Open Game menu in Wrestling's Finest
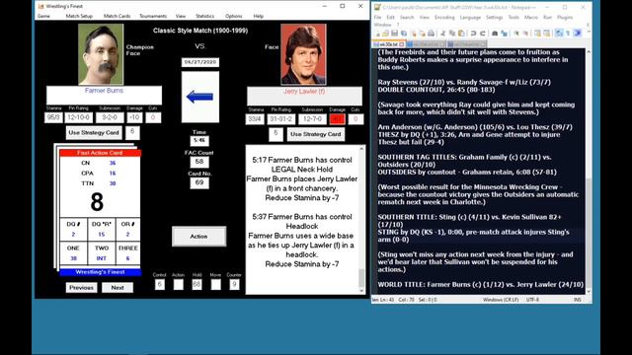 [x=43, y=16]
